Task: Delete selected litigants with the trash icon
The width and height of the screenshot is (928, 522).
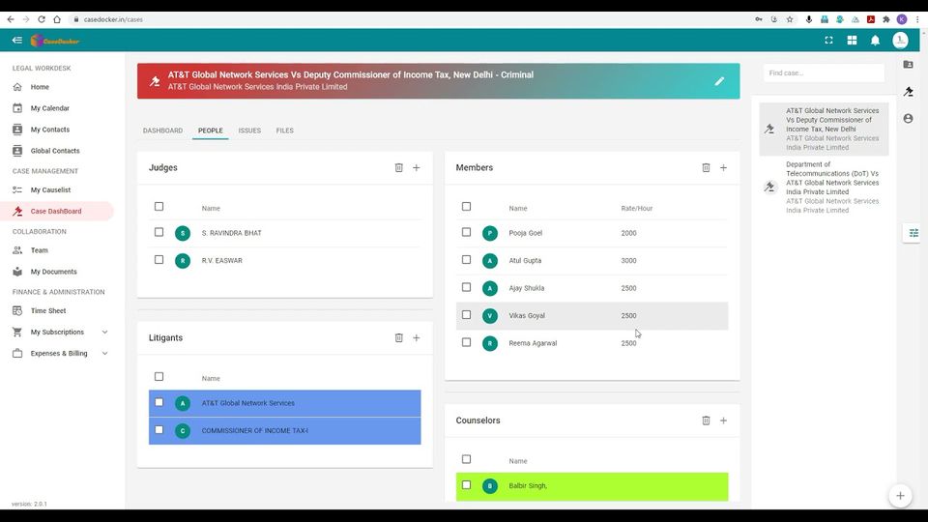Action: [x=399, y=337]
